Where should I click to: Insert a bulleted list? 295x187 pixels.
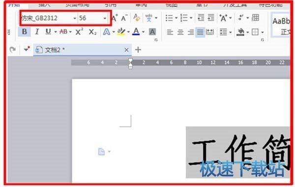click(x=169, y=18)
